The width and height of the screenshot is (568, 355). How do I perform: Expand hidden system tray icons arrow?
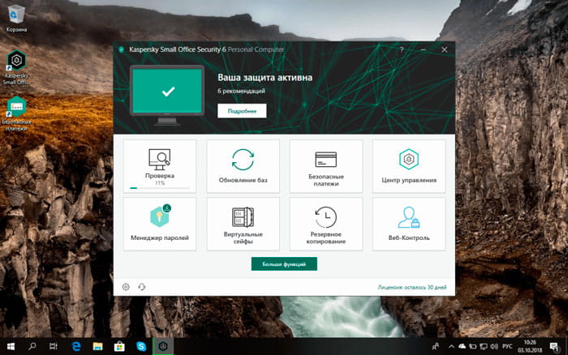[451, 347]
